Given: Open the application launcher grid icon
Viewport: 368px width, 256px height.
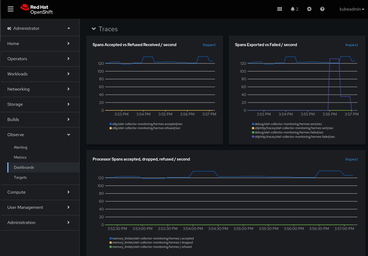Looking at the screenshot, I should 280,9.
